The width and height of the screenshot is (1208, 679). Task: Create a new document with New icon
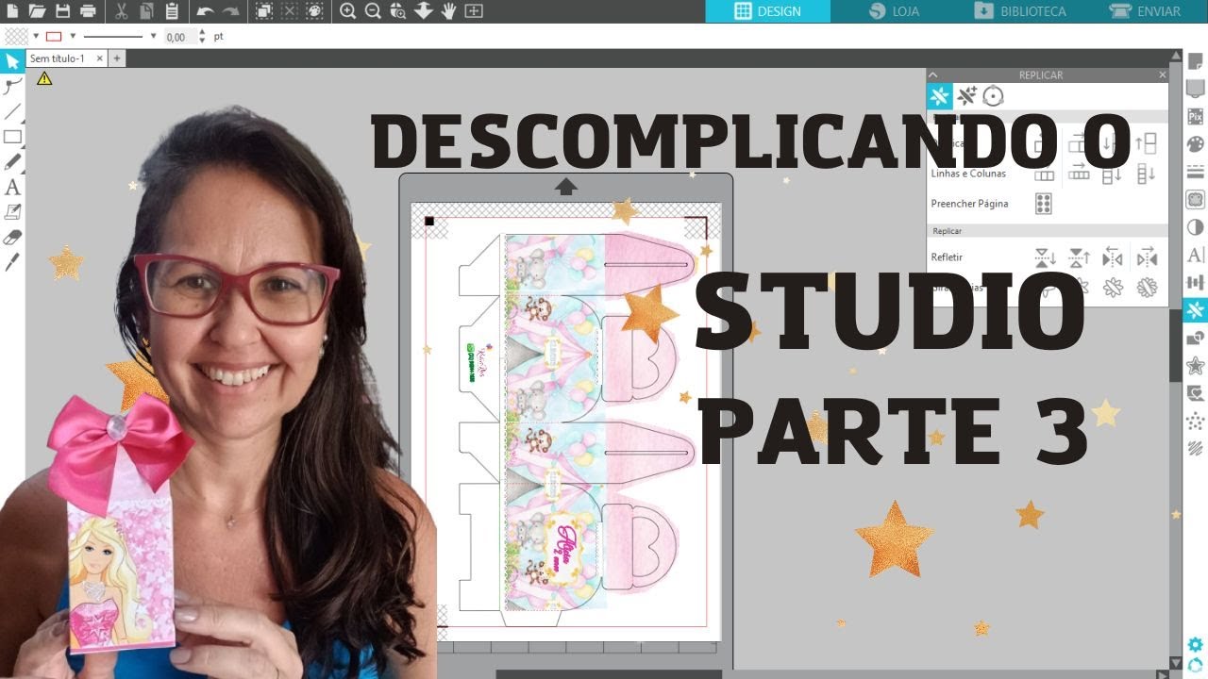(11, 11)
